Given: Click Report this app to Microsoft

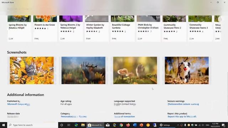Looking at the screenshot, I should pos(182,117).
